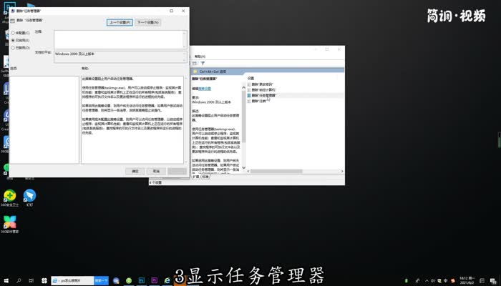
Task: Click the 上一个设置 (Previous Setting) button
Action: pos(119,23)
